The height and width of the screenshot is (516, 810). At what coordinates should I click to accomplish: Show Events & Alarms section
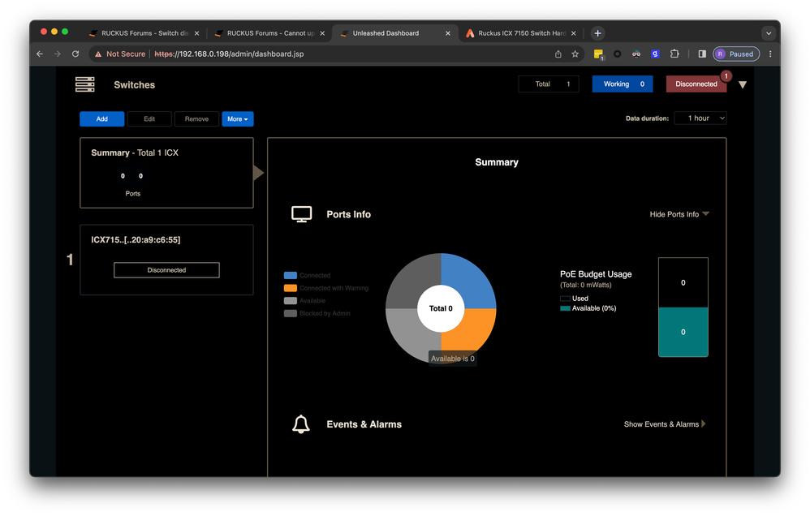[x=664, y=424]
